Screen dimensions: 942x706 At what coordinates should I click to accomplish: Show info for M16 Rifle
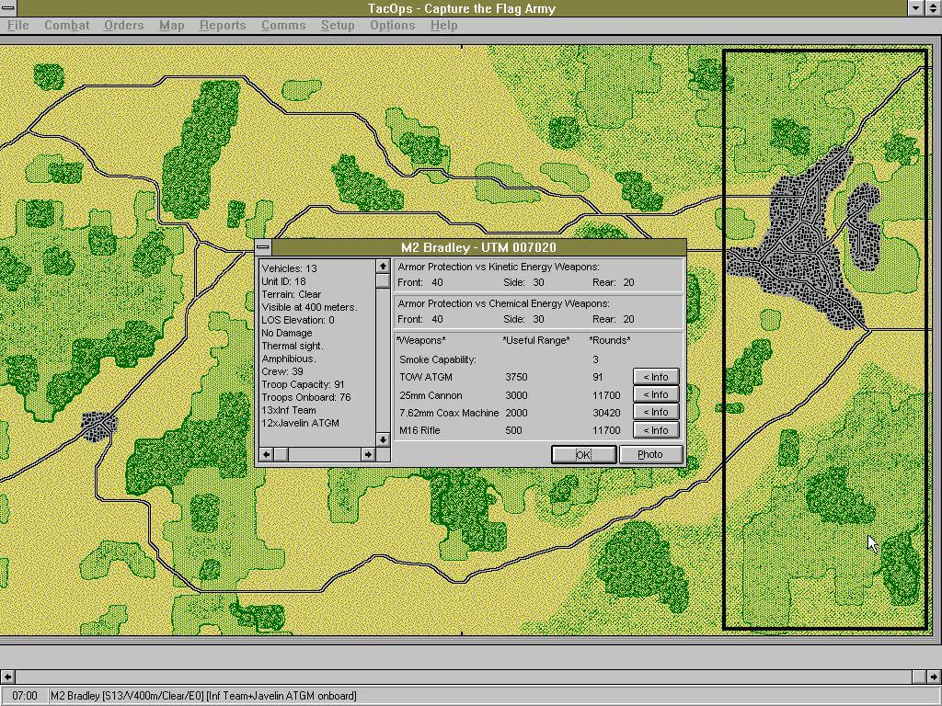coord(656,430)
